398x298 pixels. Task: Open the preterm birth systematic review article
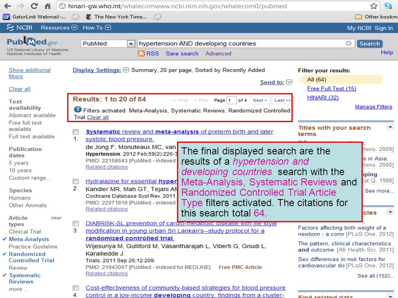179,135
